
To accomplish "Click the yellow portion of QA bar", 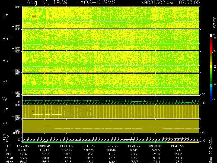I will click(x=183, y=142).
